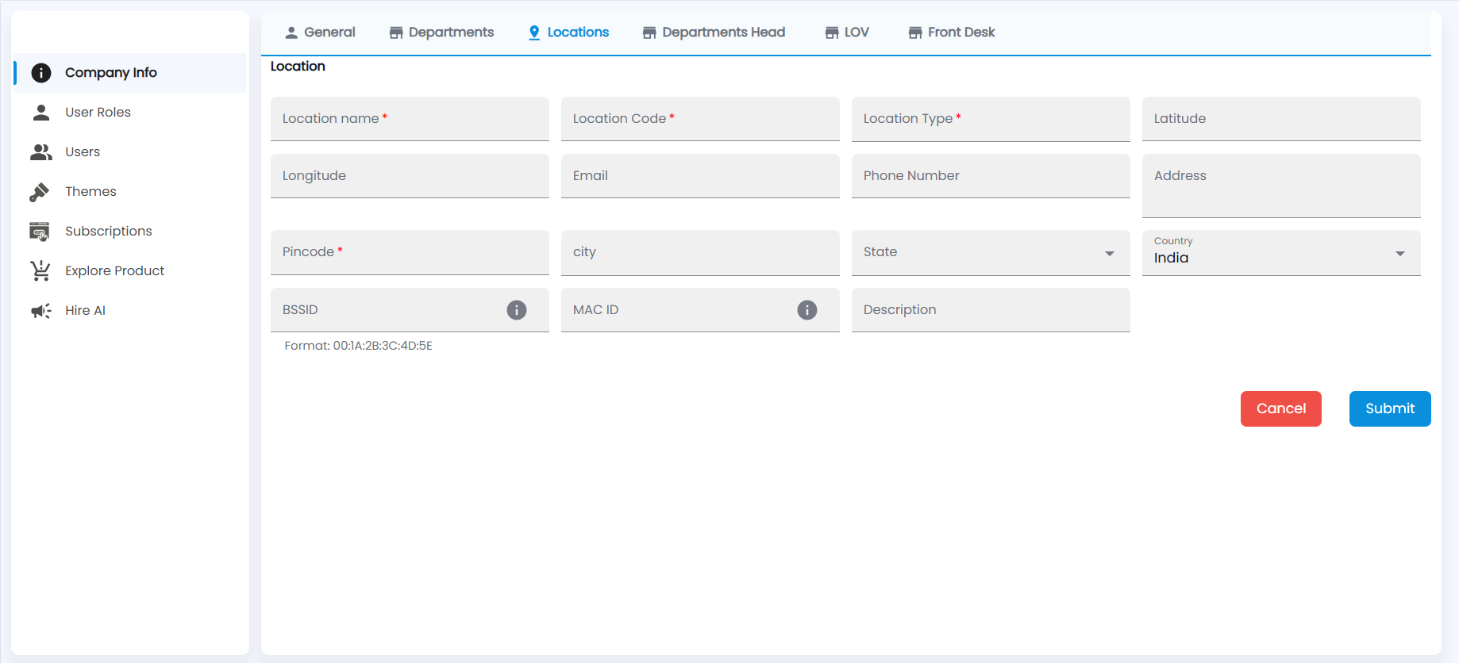Focus the Latitude field
The height and width of the screenshot is (663, 1459).
coord(1281,119)
